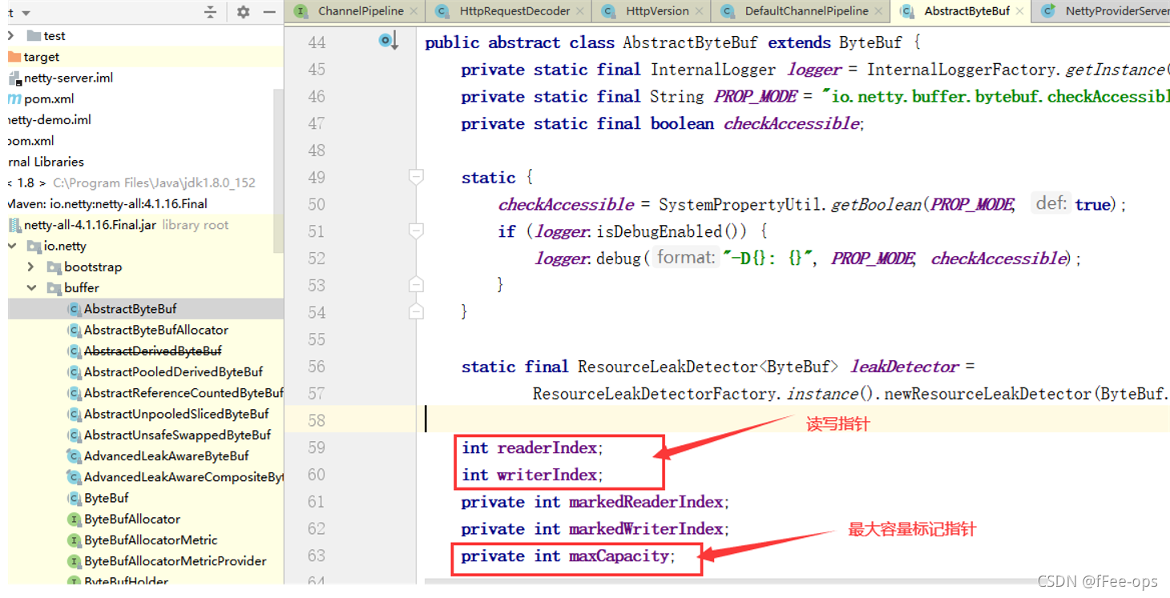Switch to the HttpRequestDecoder tab
Viewport: 1170px width, 598px height.
click(514, 11)
